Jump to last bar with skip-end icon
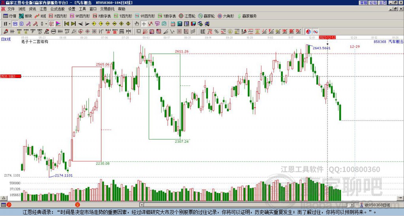The width and height of the screenshot is (404, 216). (x=73, y=24)
